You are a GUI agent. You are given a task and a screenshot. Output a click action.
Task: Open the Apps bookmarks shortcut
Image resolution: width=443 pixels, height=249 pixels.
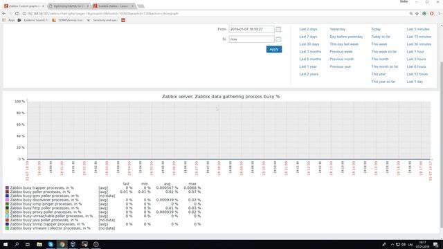(x=8, y=20)
